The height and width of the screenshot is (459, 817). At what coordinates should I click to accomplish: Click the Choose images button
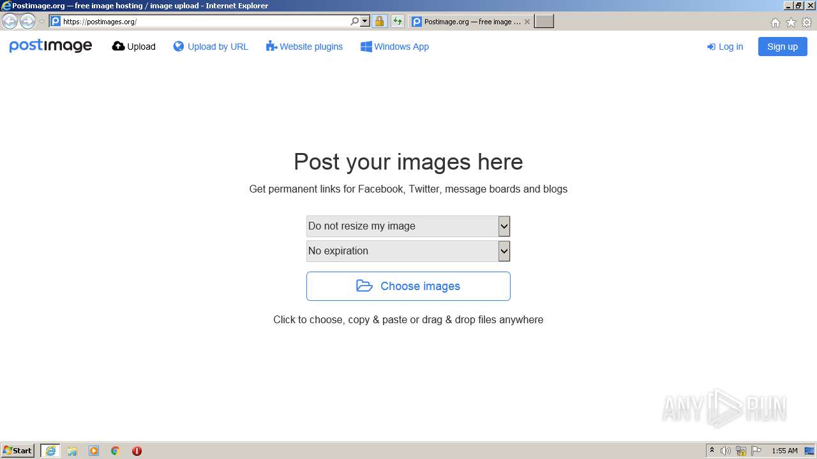pyautogui.click(x=408, y=286)
